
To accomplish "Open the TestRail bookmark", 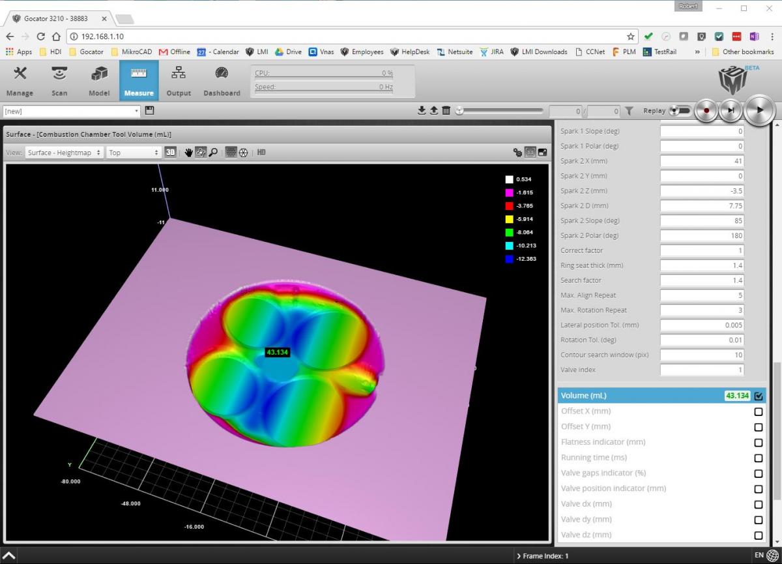I will pyautogui.click(x=660, y=52).
